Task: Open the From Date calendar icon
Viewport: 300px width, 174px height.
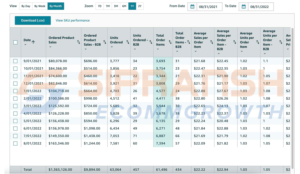Action: point(192,7)
